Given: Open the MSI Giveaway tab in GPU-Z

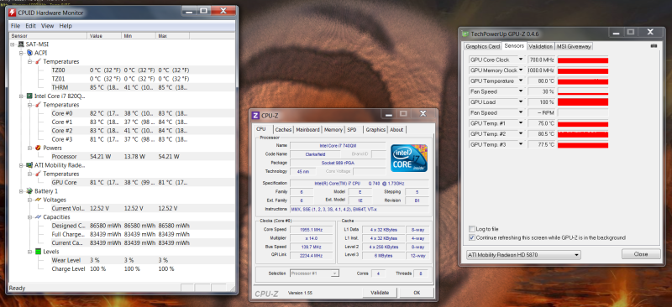Looking at the screenshot, I should click(574, 46).
